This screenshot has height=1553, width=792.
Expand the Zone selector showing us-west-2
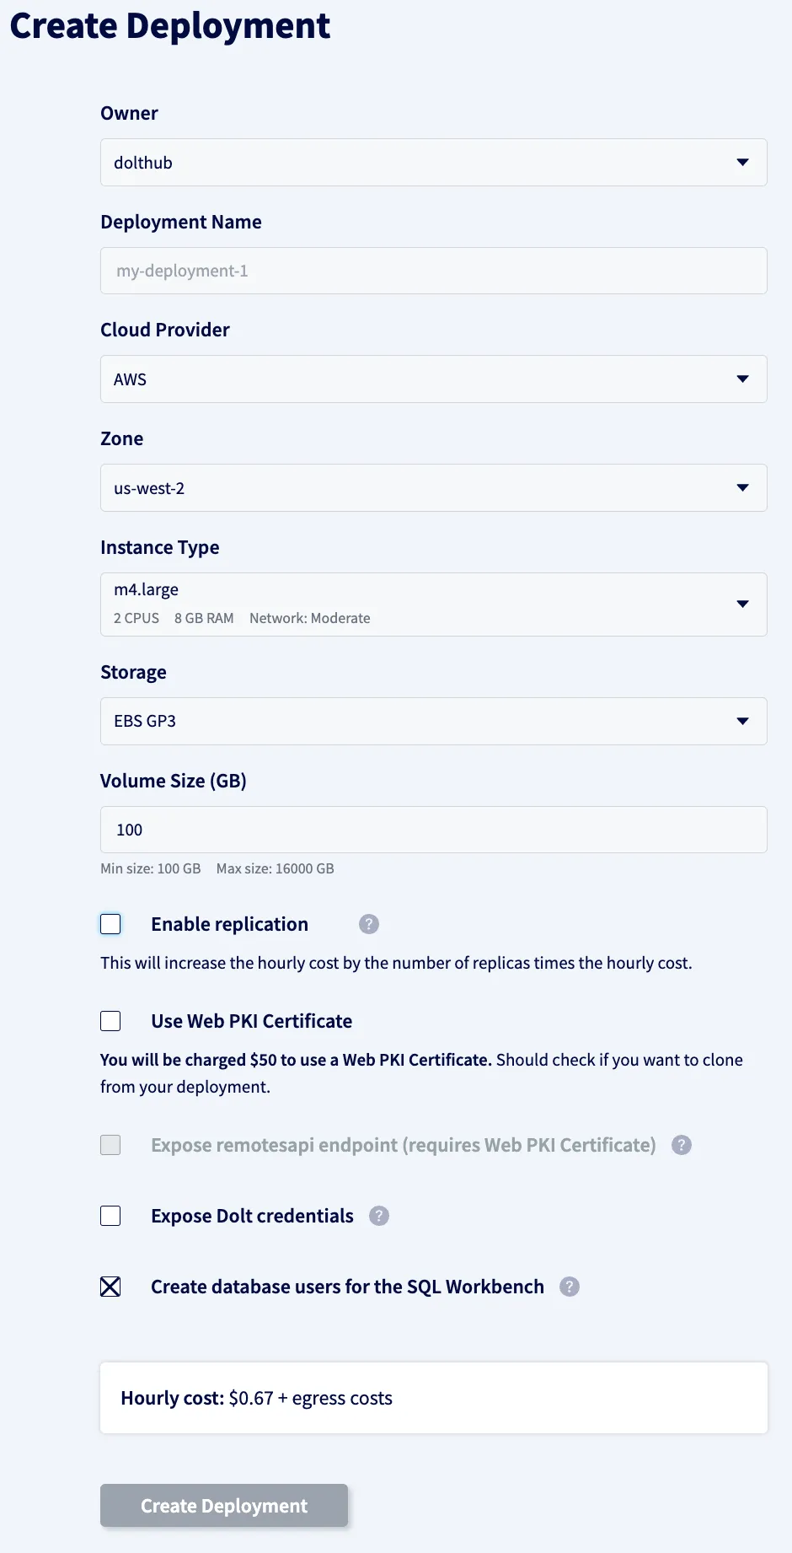click(x=433, y=487)
